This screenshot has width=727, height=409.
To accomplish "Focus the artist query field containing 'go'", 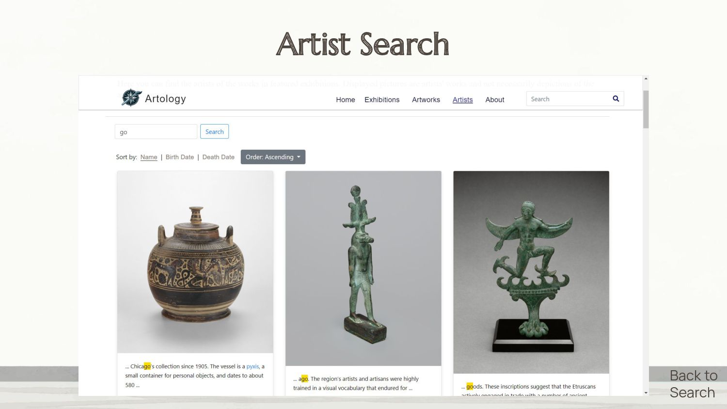I will click(156, 132).
